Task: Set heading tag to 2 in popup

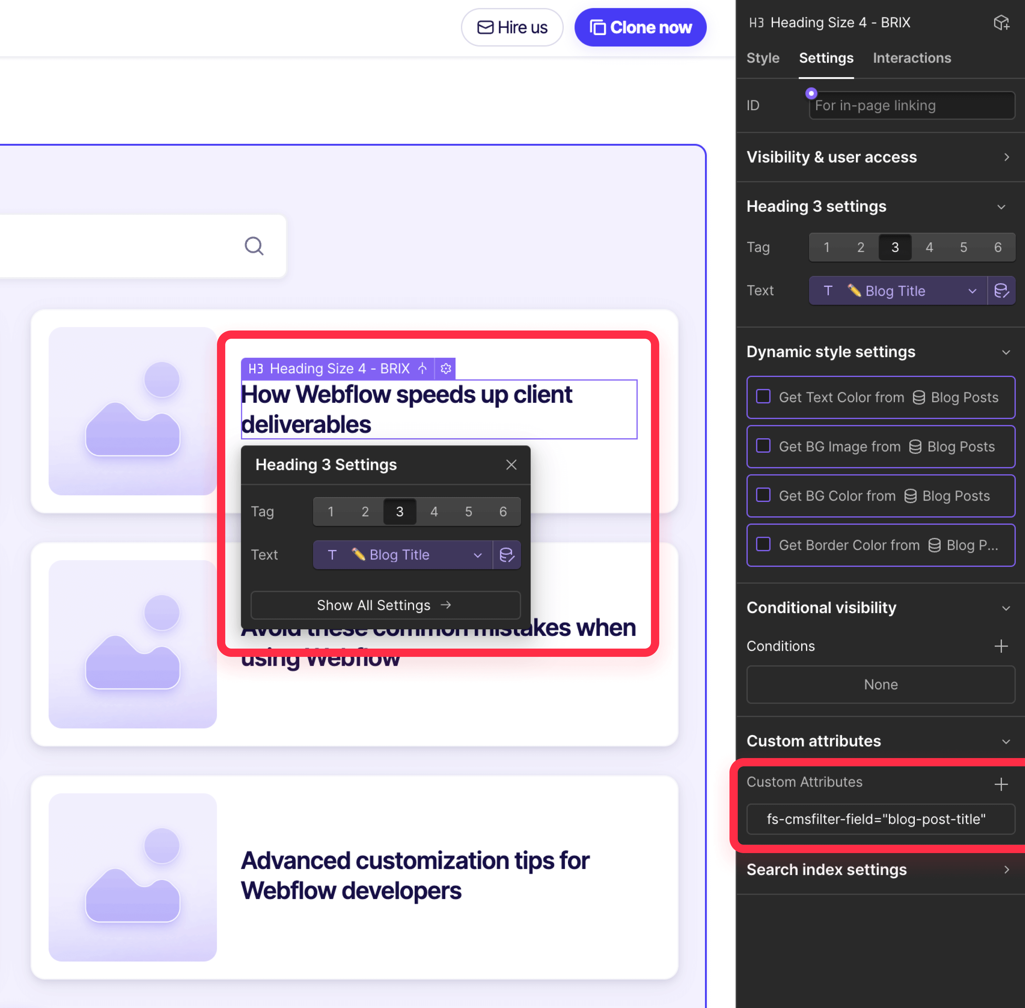Action: 365,512
